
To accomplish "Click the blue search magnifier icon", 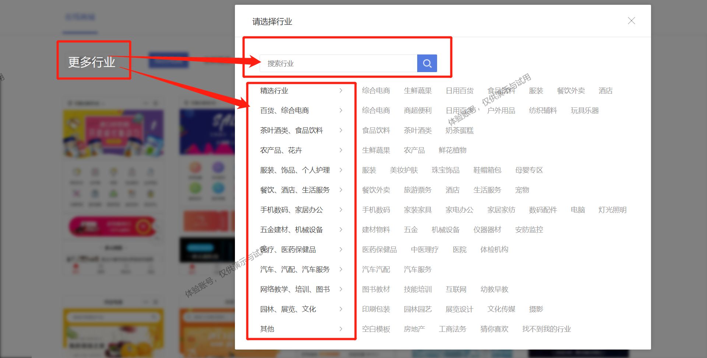I will tap(427, 63).
